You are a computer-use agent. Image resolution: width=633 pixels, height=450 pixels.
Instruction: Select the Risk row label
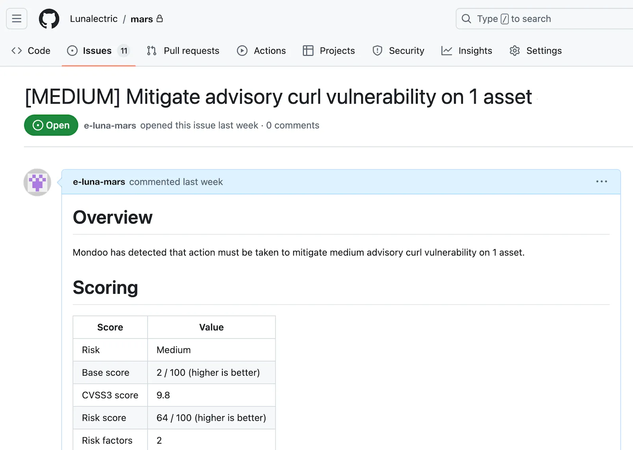pos(110,350)
